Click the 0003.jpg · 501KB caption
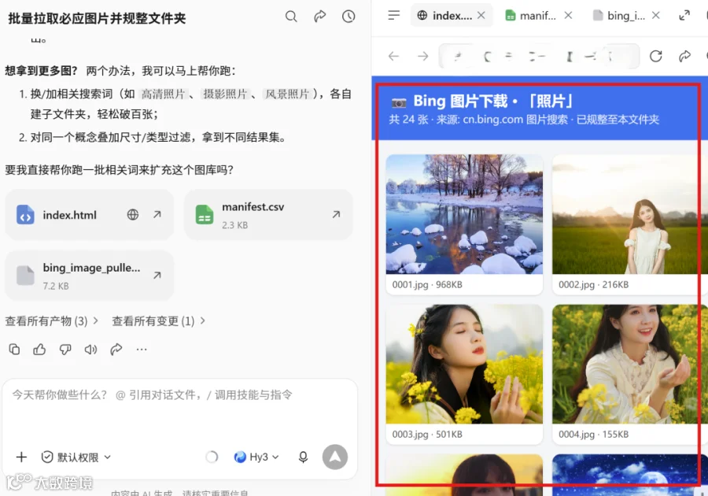The image size is (708, 496). 427,434
